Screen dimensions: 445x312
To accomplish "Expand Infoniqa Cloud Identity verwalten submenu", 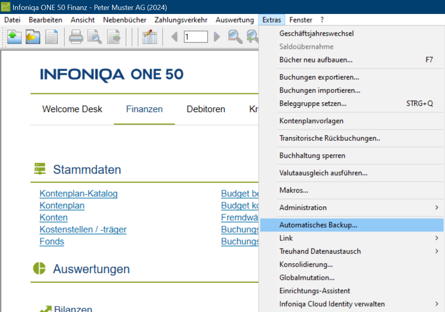I will pyautogui.click(x=352, y=304).
